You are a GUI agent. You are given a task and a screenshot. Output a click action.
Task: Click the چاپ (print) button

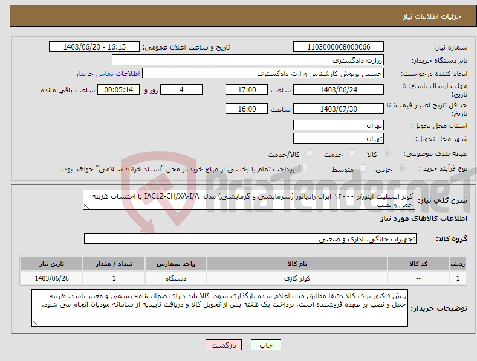[265, 345]
